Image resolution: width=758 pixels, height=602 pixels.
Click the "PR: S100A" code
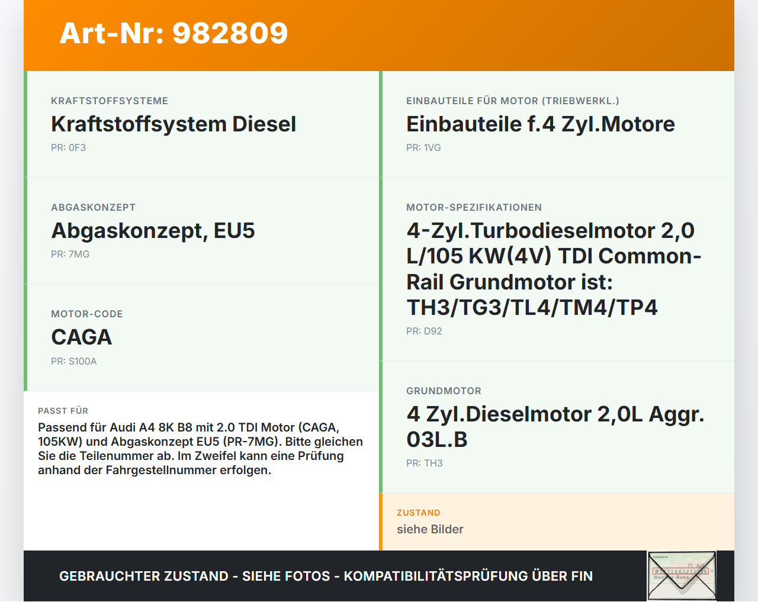(x=73, y=361)
